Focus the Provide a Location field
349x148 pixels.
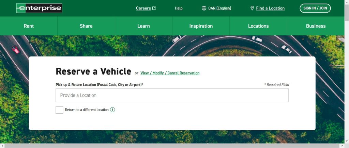point(172,95)
